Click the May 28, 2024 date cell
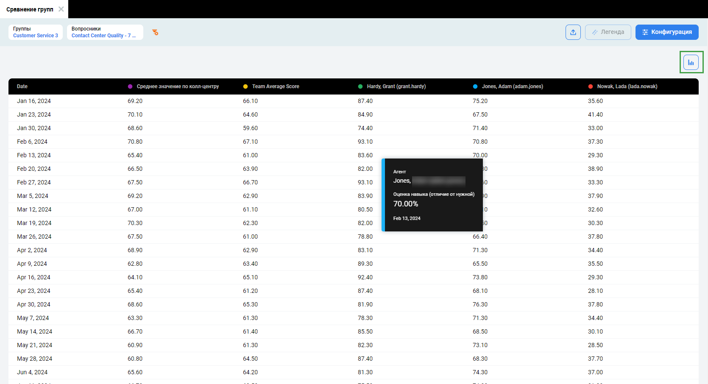Image resolution: width=708 pixels, height=384 pixels. 35,359
